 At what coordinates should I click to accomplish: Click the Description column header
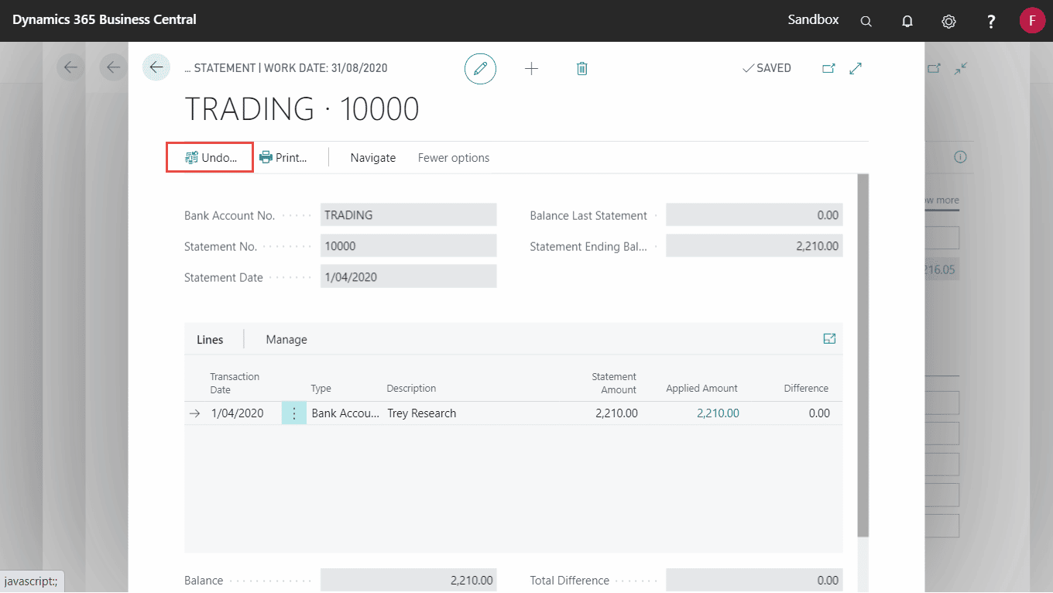(411, 389)
